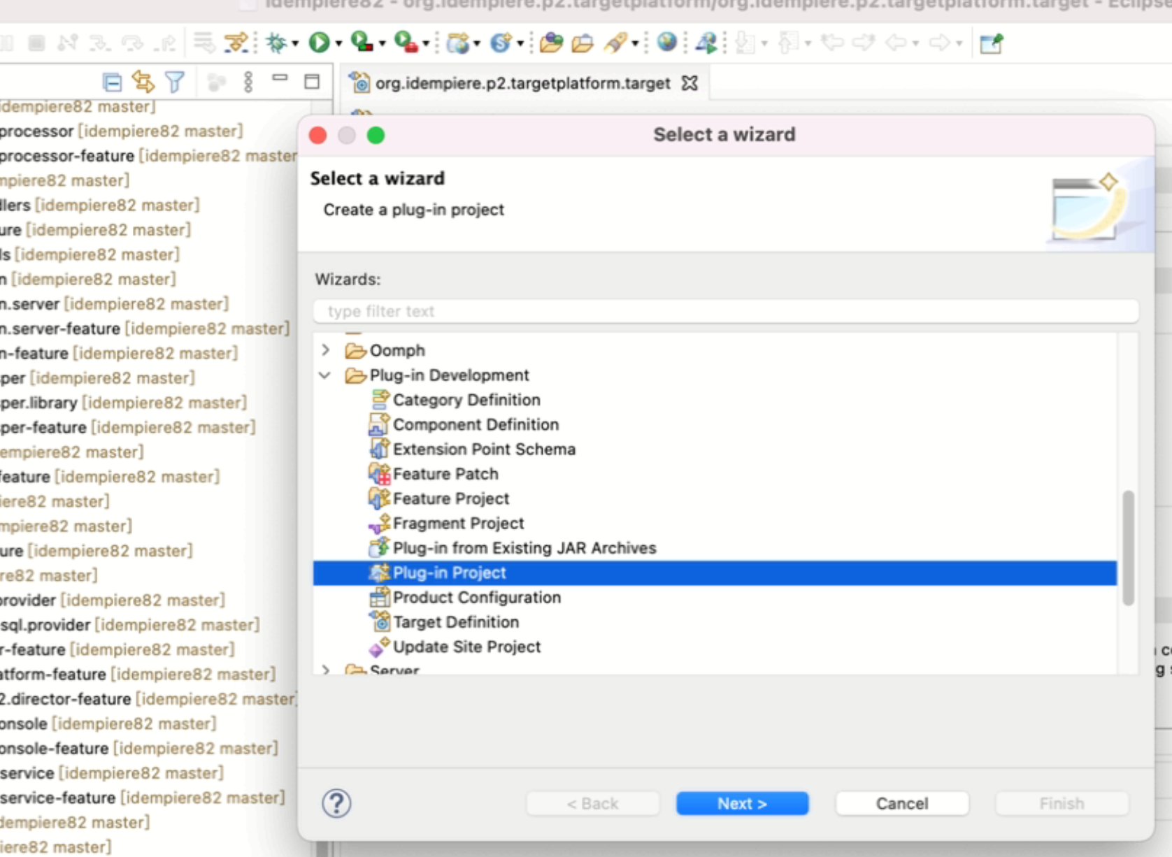Close the Select a wizard dialog
The height and width of the screenshot is (857, 1172).
coord(318,135)
